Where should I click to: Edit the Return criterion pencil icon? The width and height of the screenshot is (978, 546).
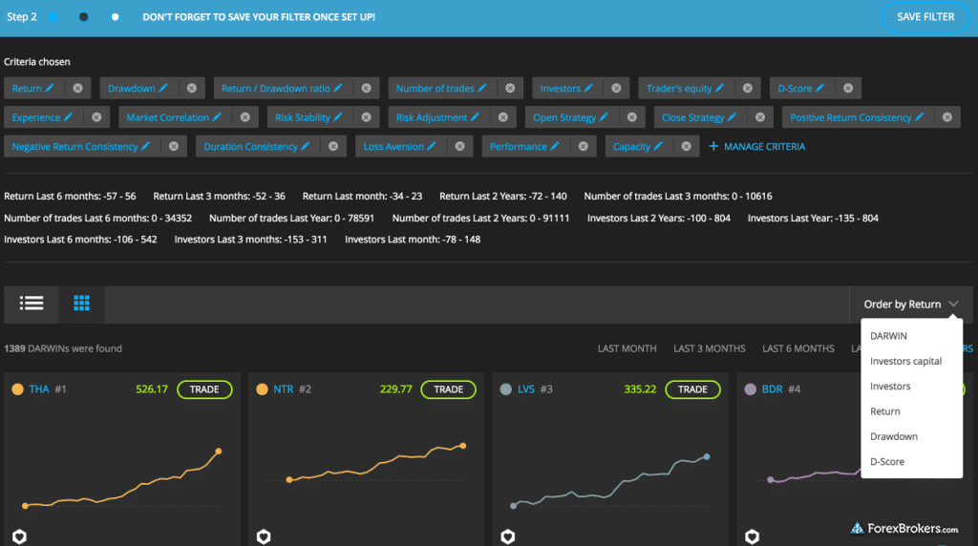click(x=51, y=89)
